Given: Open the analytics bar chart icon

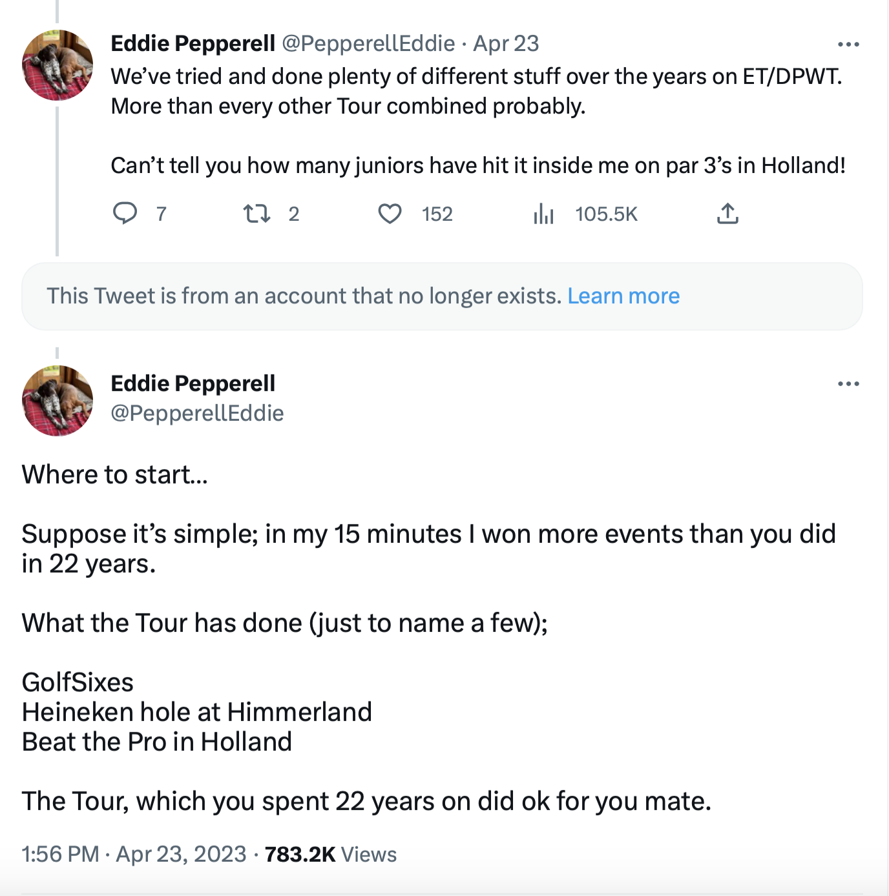Looking at the screenshot, I should (543, 213).
